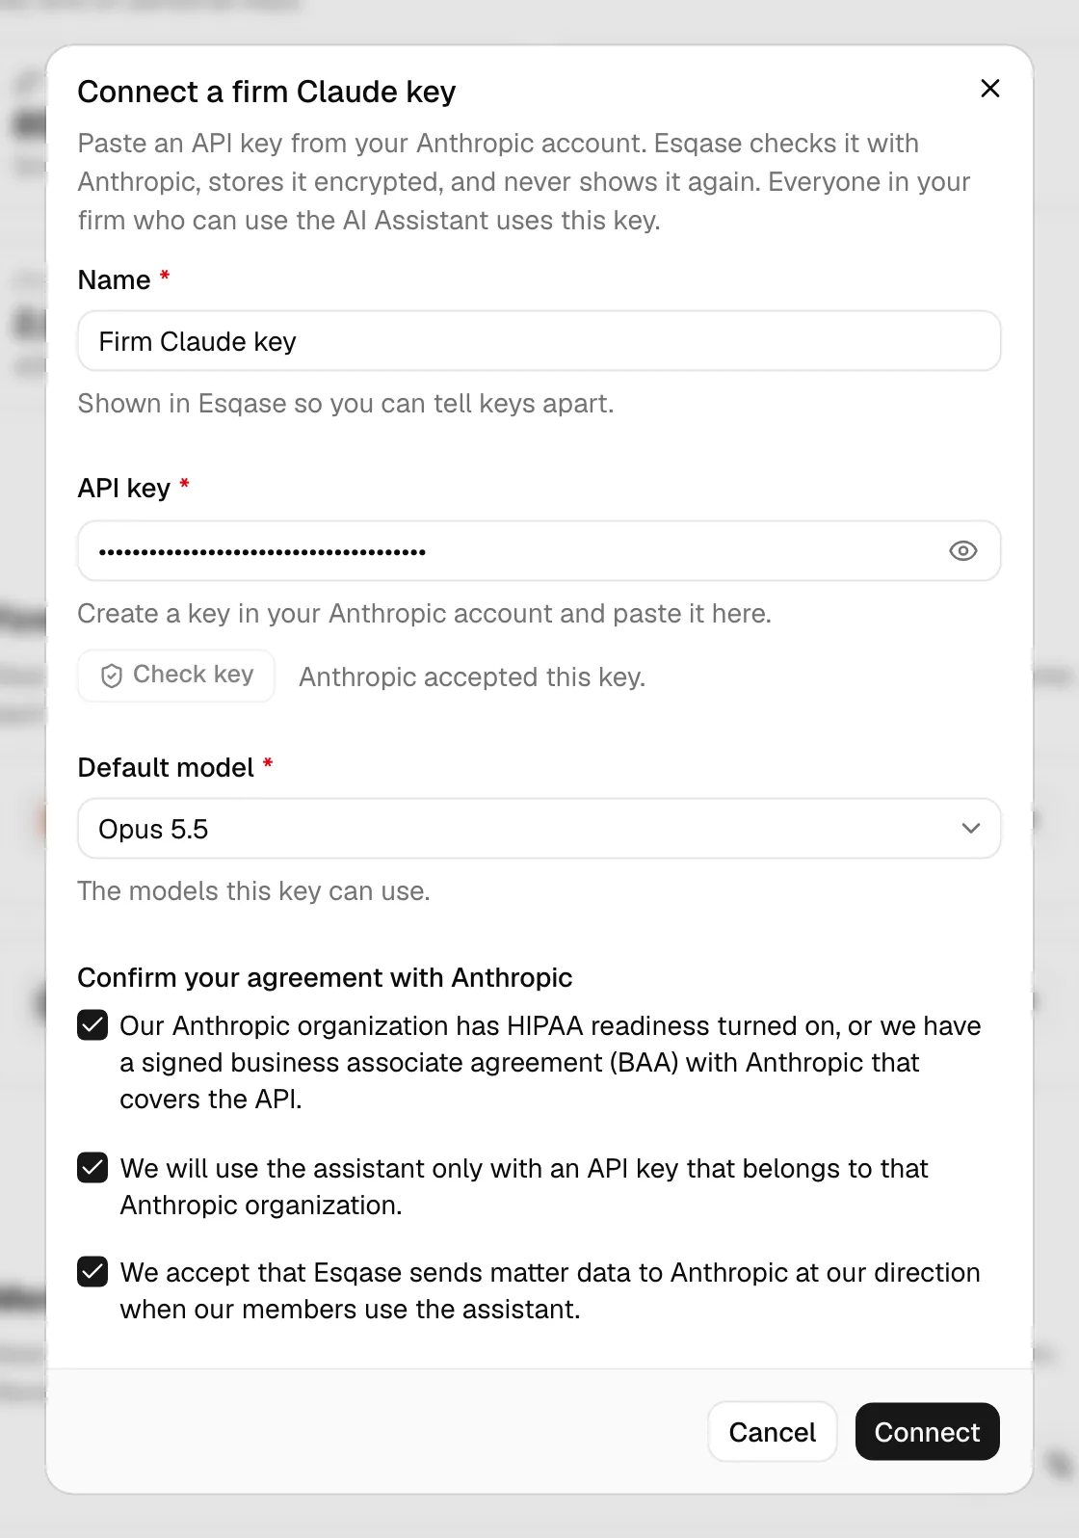The image size is (1079, 1538).
Task: Reveal the API key with the eye icon
Action: click(962, 551)
